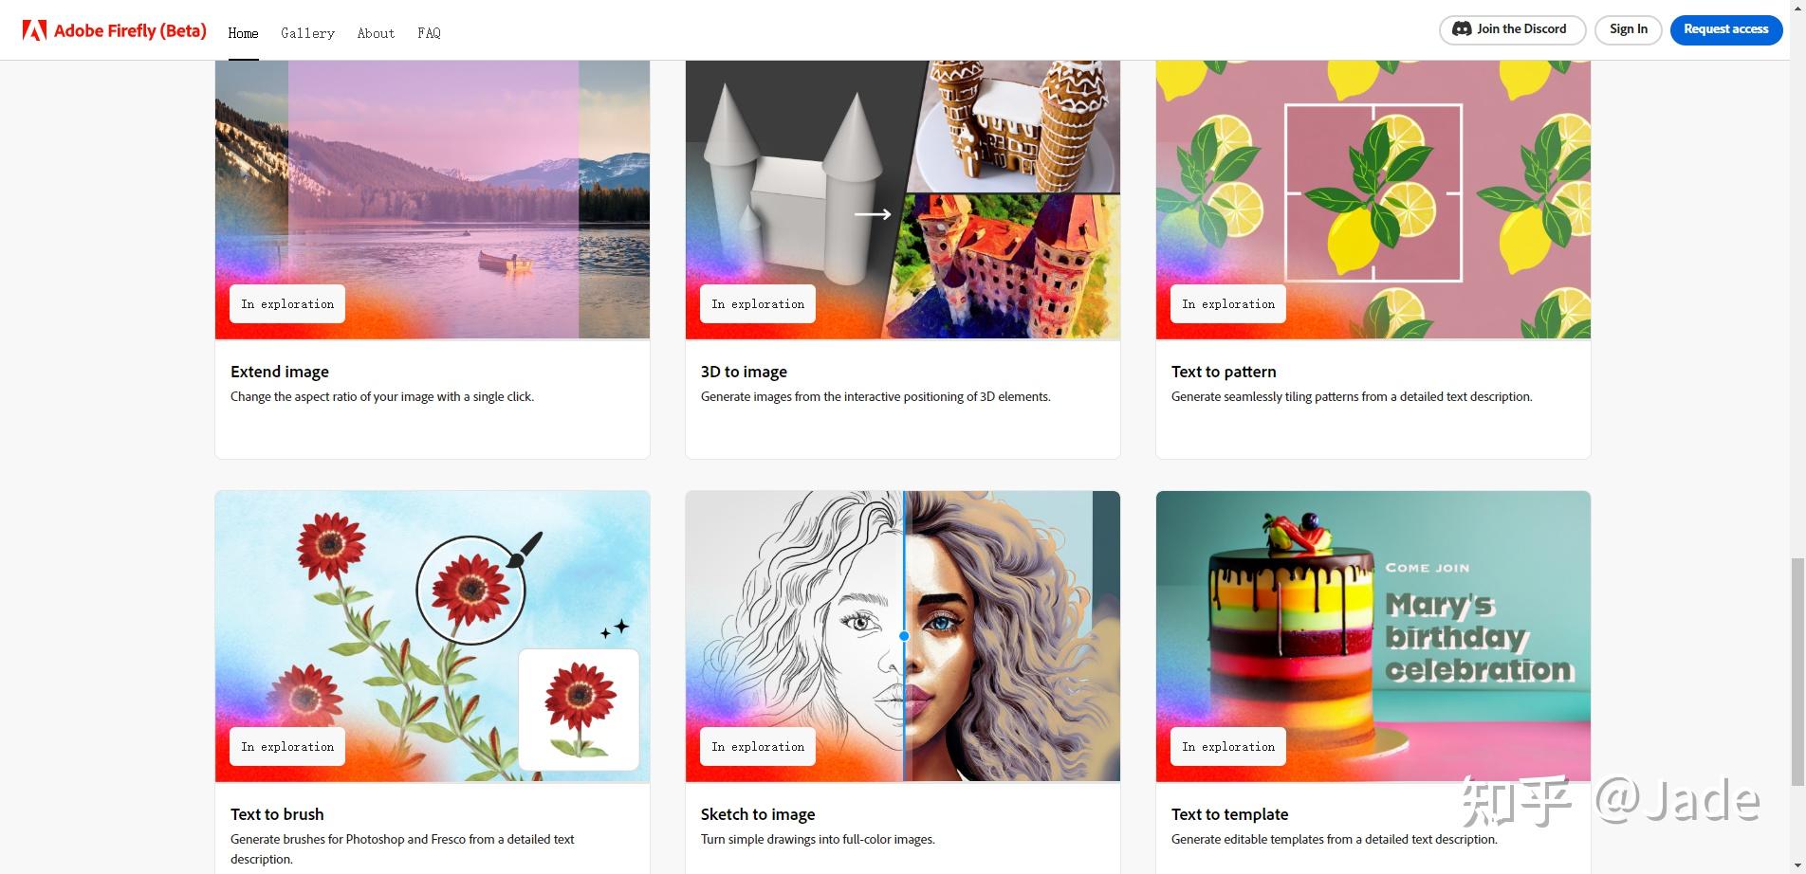Click the Request access button
This screenshot has width=1806, height=874.
pos(1725,29)
